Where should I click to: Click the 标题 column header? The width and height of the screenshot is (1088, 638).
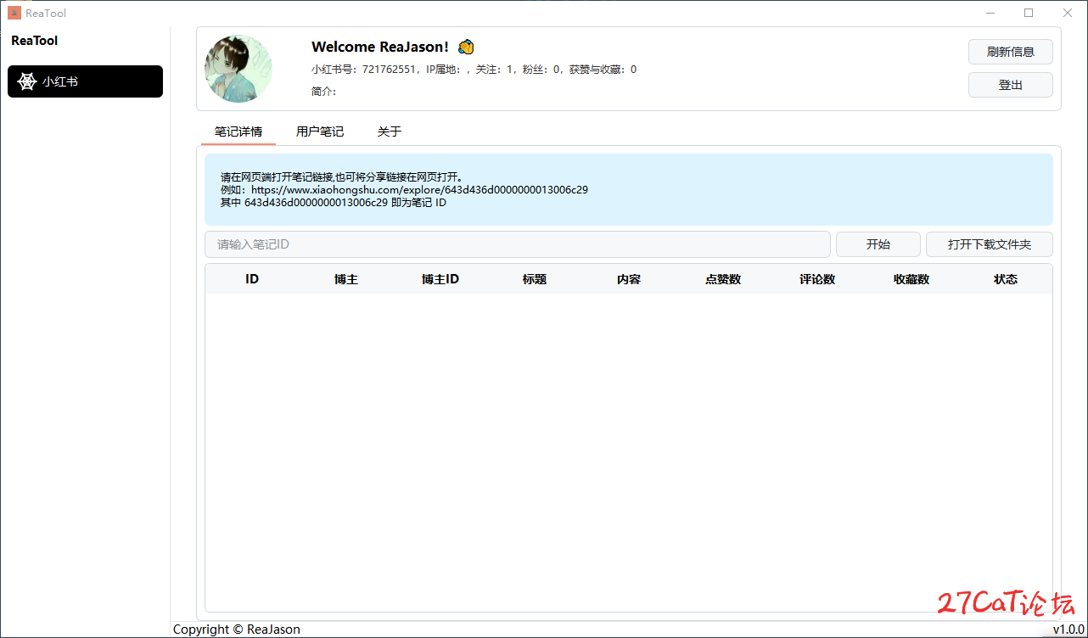point(535,279)
